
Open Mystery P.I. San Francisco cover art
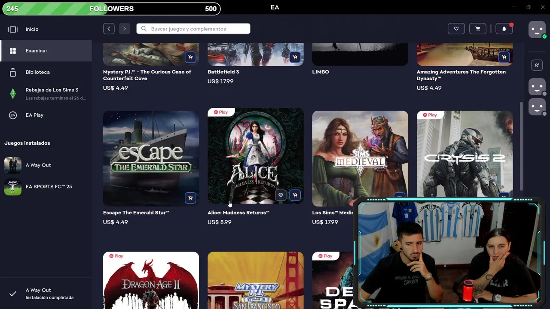click(x=256, y=280)
